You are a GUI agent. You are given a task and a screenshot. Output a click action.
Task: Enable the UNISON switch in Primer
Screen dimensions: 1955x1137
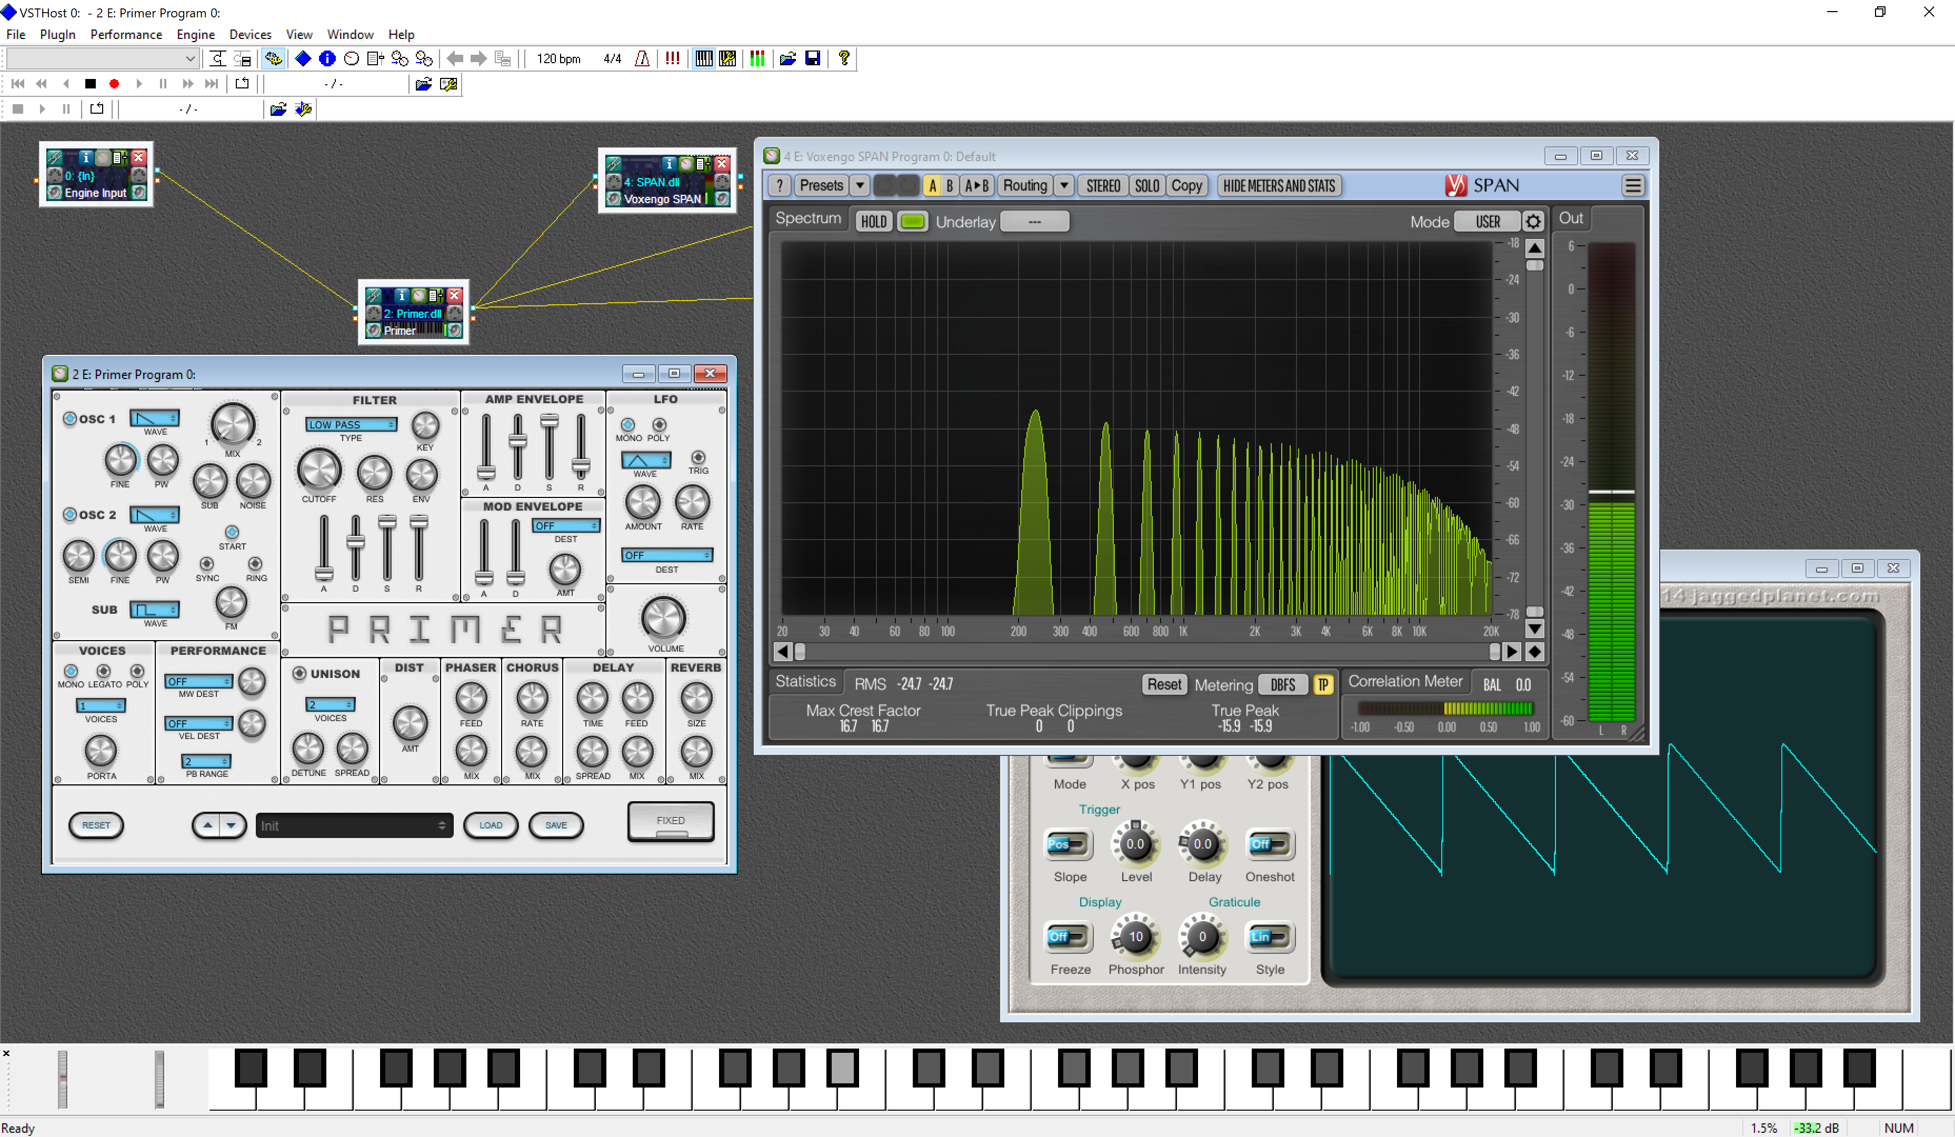300,673
